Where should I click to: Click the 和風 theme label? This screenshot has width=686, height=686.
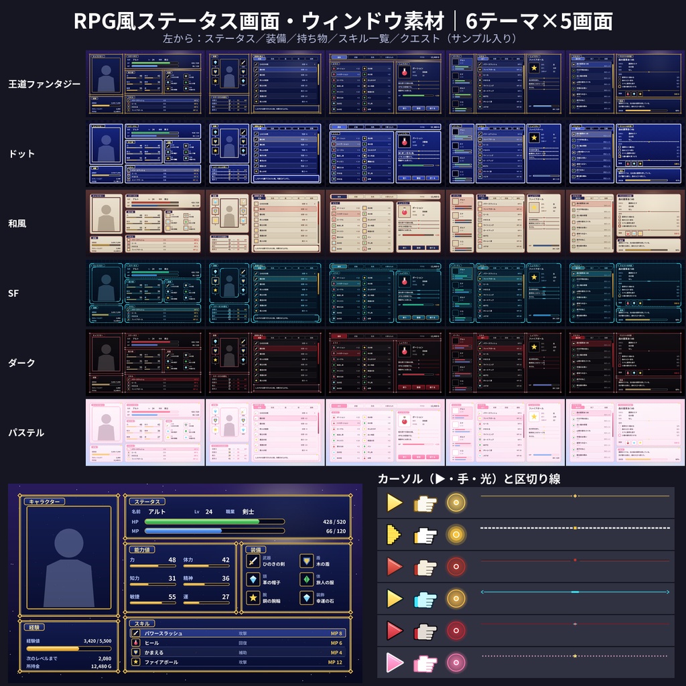pos(17,224)
